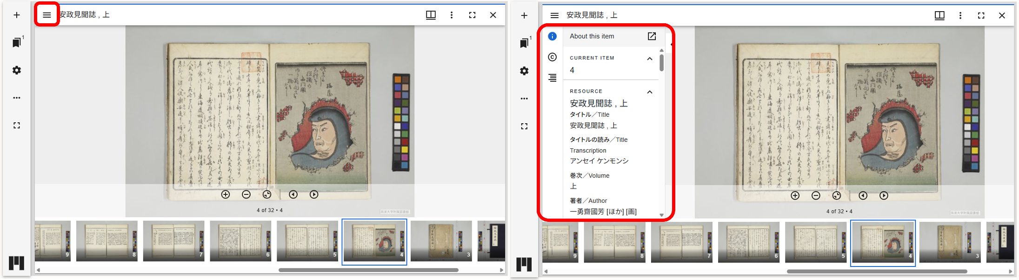Zoom in on the right viewer image

(795, 196)
